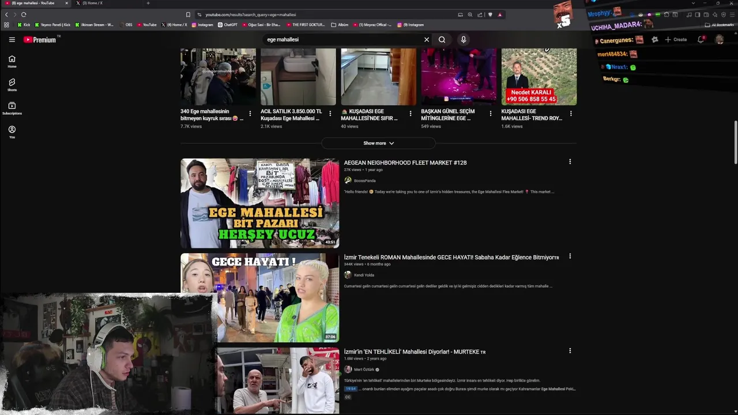738x415 pixels.
Task: Reload the page
Action: pyautogui.click(x=24, y=14)
